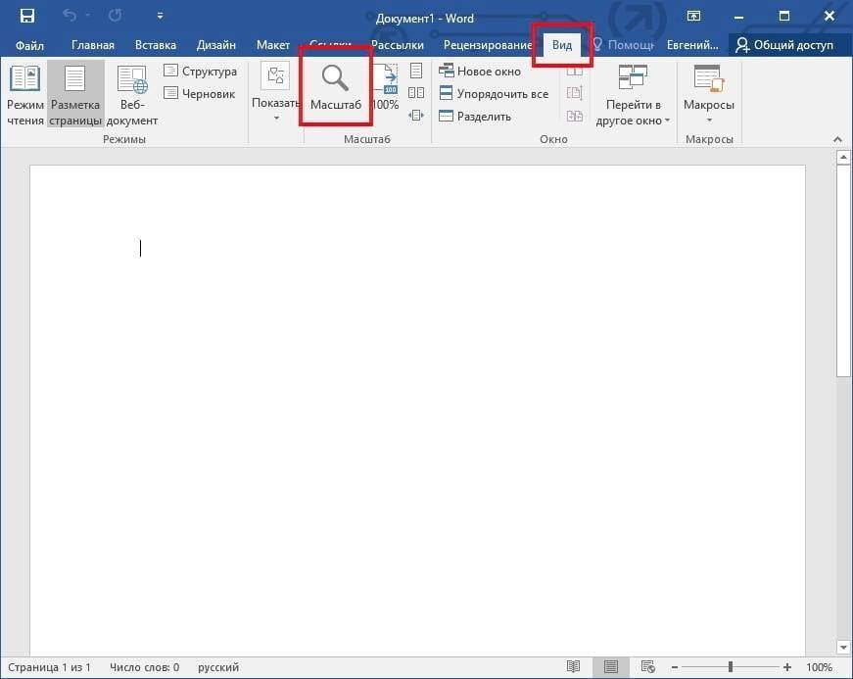Open the Вставка ribbon tab
The height and width of the screenshot is (679, 853).
coord(156,45)
